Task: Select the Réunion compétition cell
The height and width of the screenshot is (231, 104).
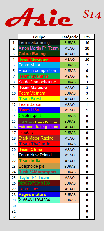Action: (x=39, y=71)
